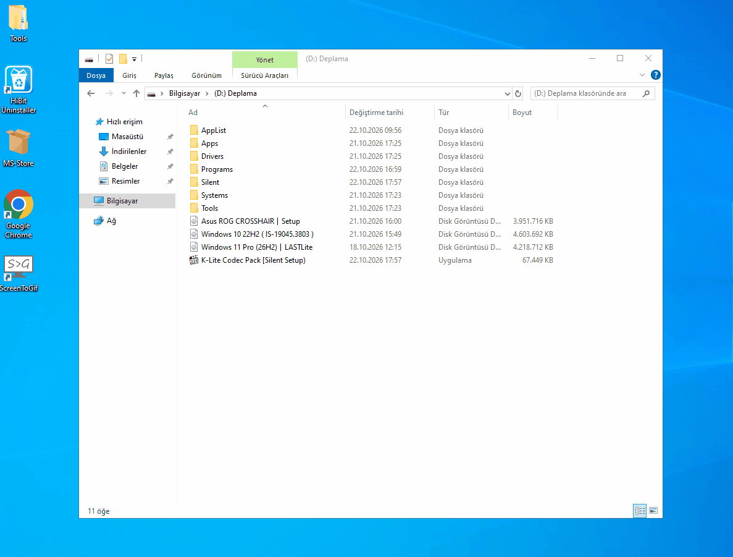Click the Properties checkmark icon in the title bar
Image resolution: width=733 pixels, height=557 pixels.
pyautogui.click(x=109, y=59)
